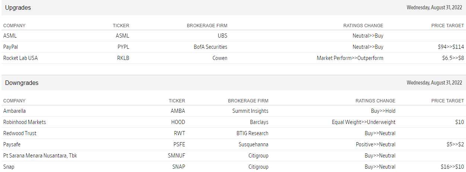The height and width of the screenshot is (172, 466).
Task: Click the Ambarella company name
Action: [x=15, y=111]
